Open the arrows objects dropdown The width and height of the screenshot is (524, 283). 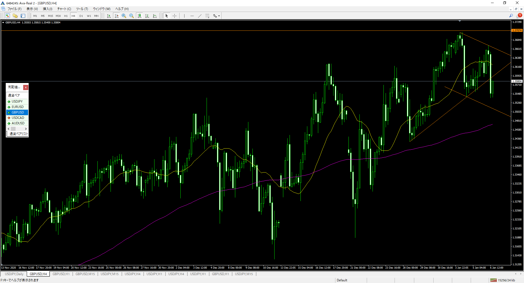[216, 16]
